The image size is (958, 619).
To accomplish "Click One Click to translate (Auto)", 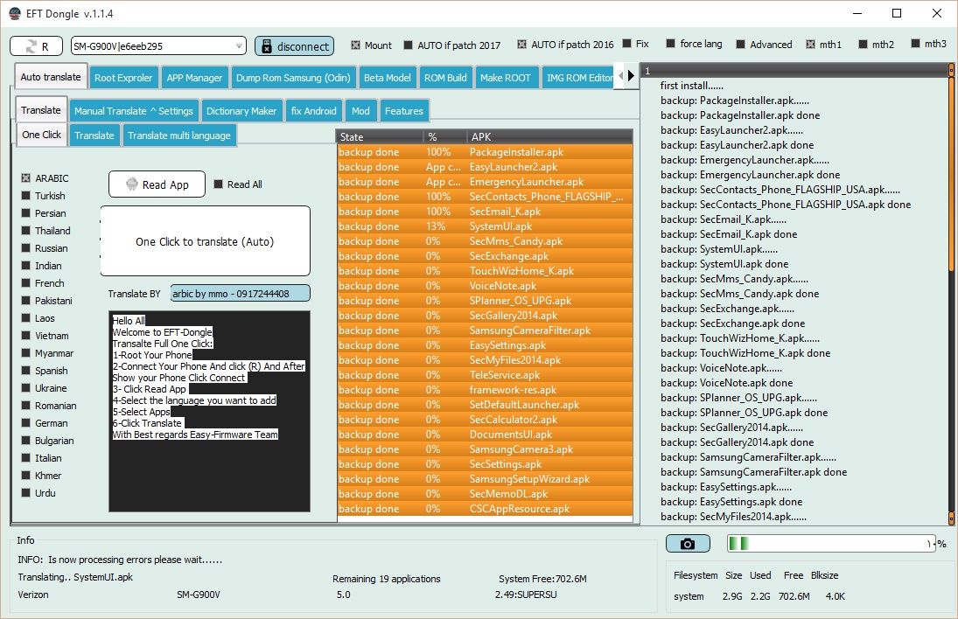I will (x=206, y=241).
